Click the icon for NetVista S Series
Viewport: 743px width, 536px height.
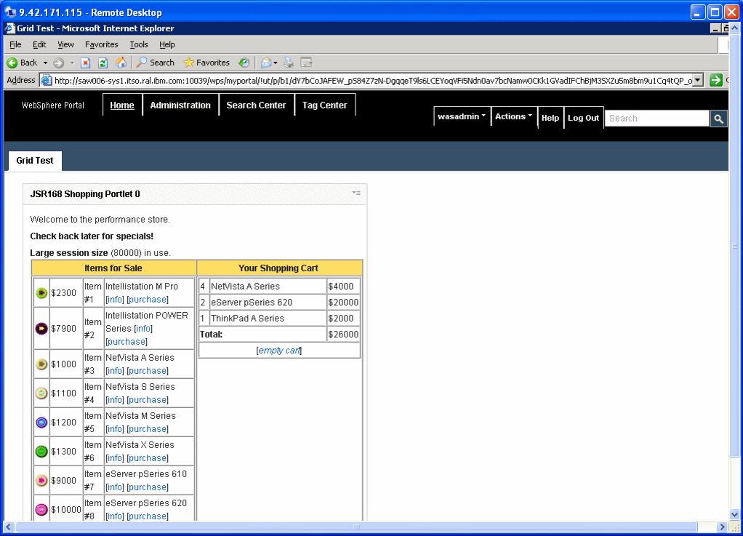pyautogui.click(x=41, y=393)
